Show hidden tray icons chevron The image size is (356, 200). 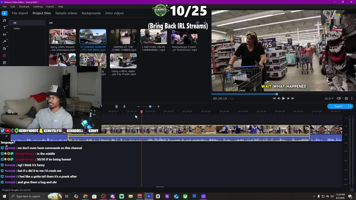coord(314,196)
